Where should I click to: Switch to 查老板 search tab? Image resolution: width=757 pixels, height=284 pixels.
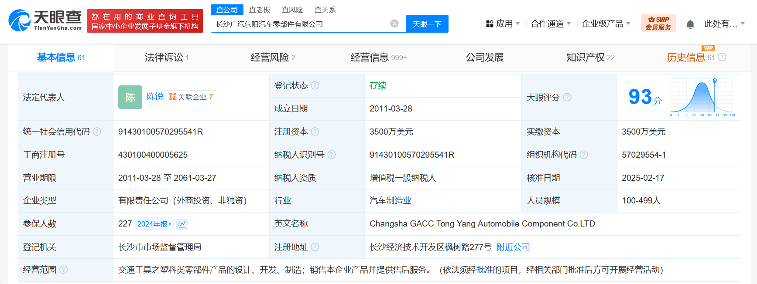[260, 10]
